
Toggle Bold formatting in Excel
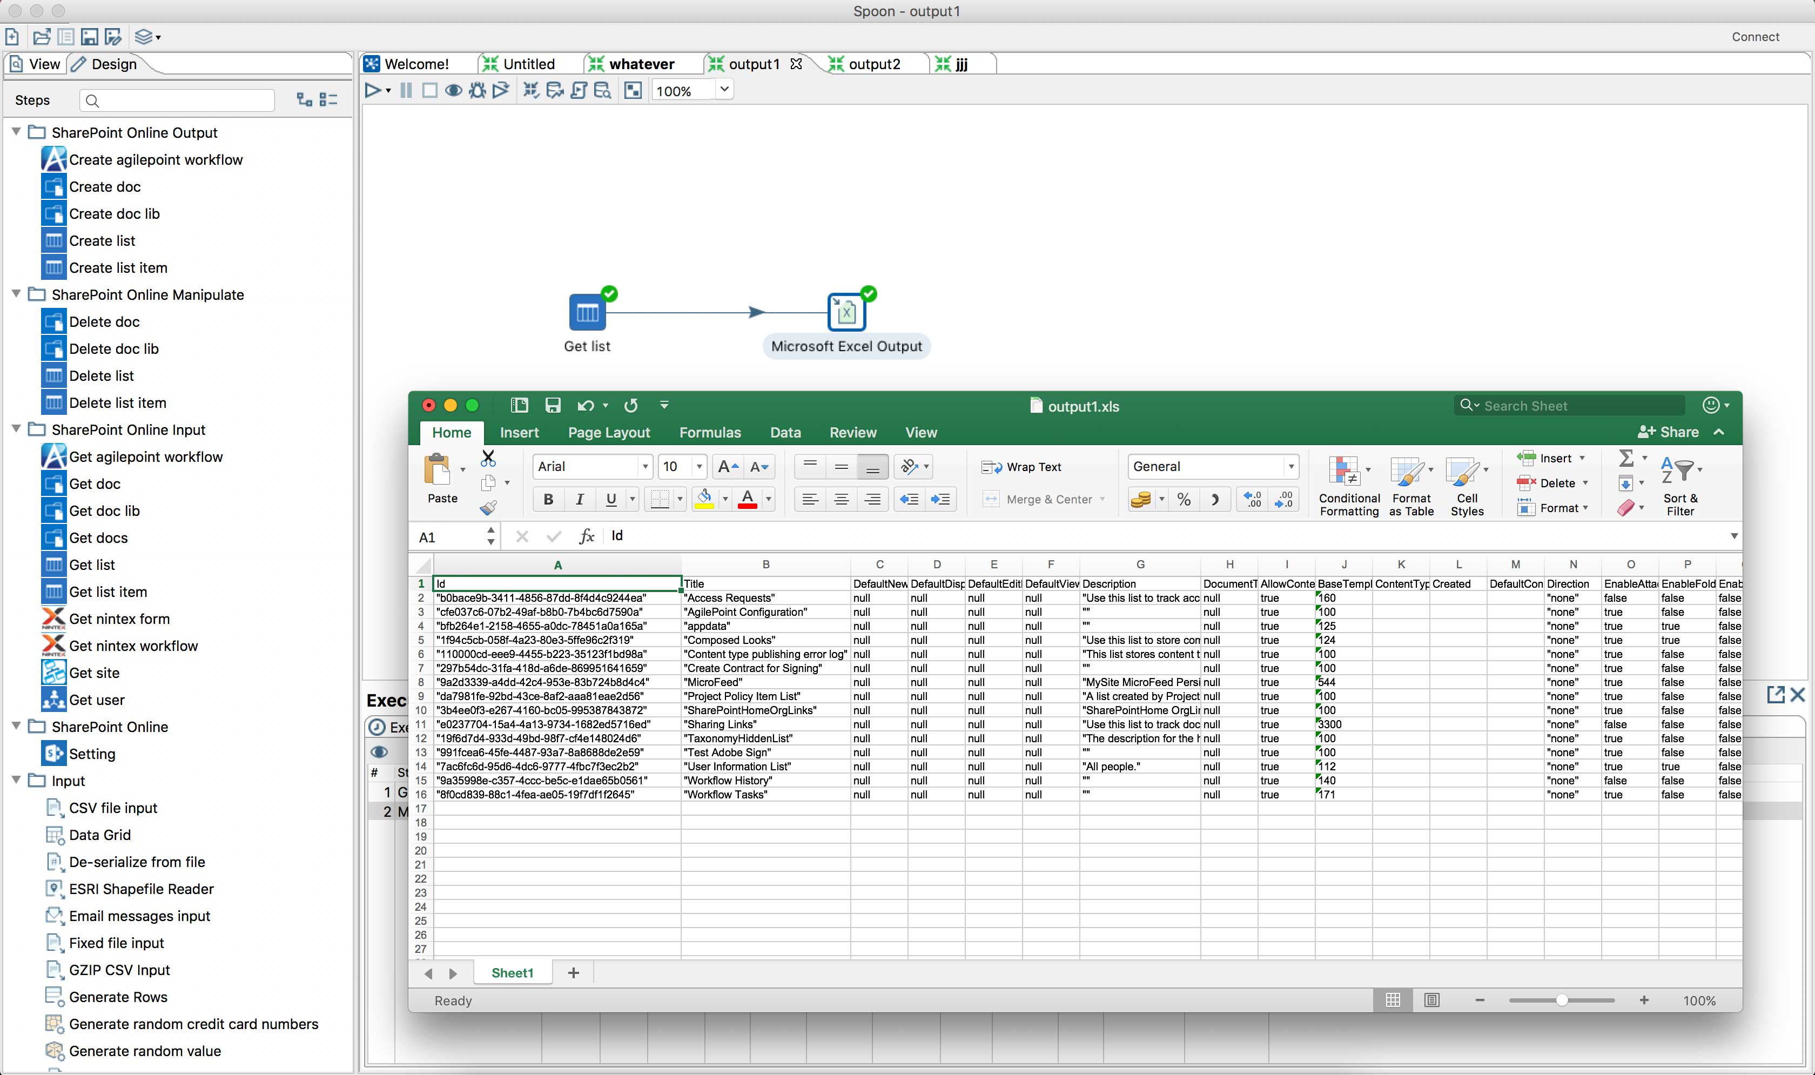pos(548,499)
